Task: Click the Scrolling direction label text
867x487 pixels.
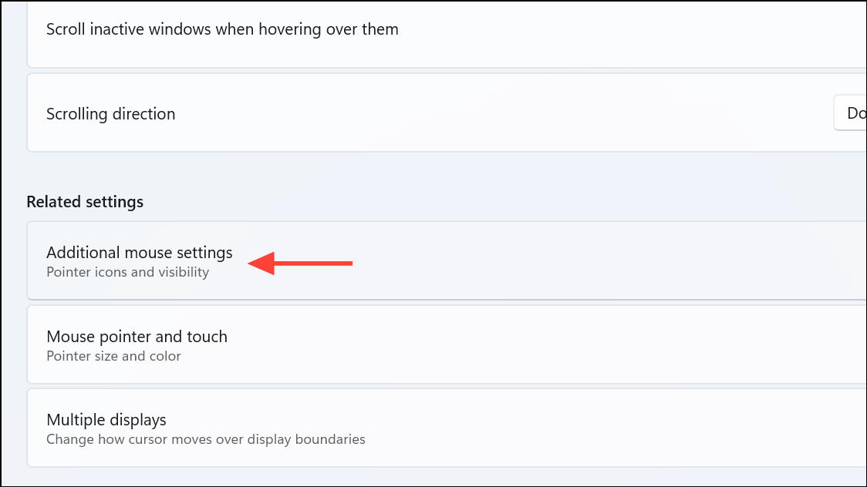Action: pyautogui.click(x=110, y=113)
